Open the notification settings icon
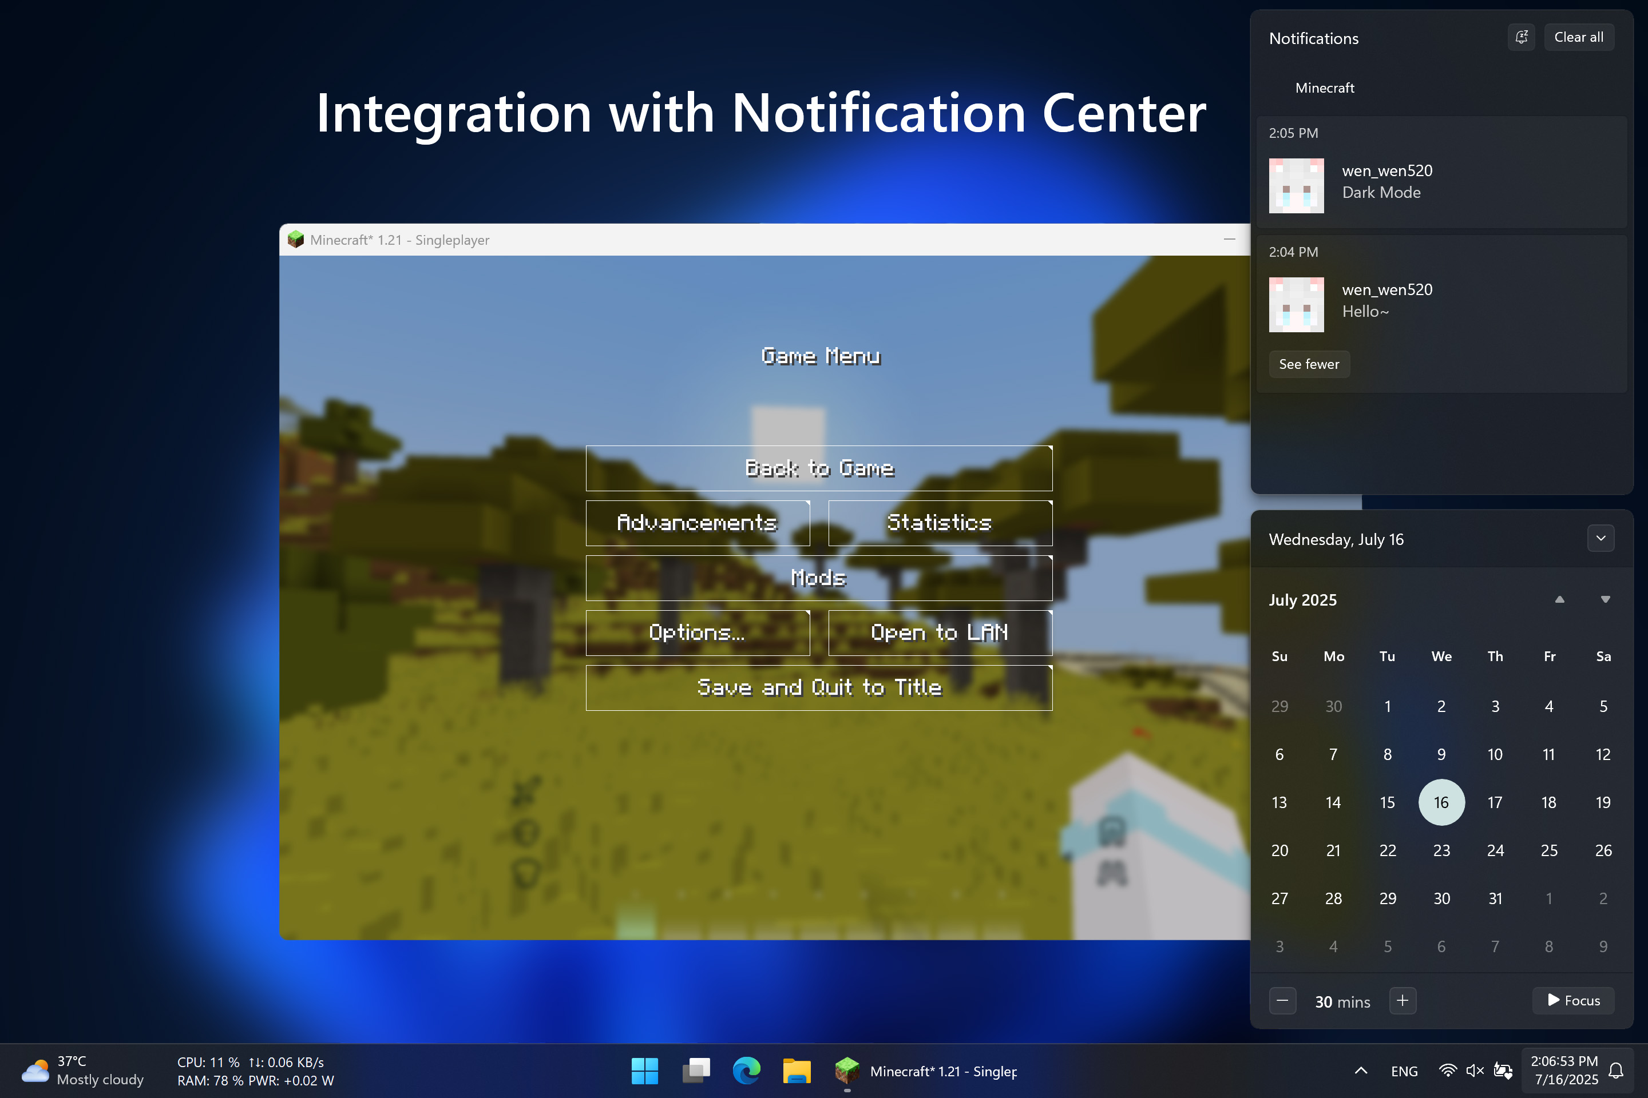 pyautogui.click(x=1521, y=37)
